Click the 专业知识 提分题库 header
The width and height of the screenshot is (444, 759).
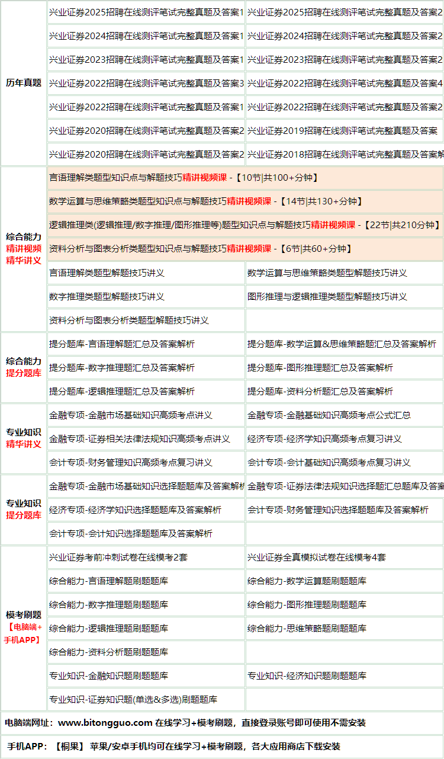(24, 510)
